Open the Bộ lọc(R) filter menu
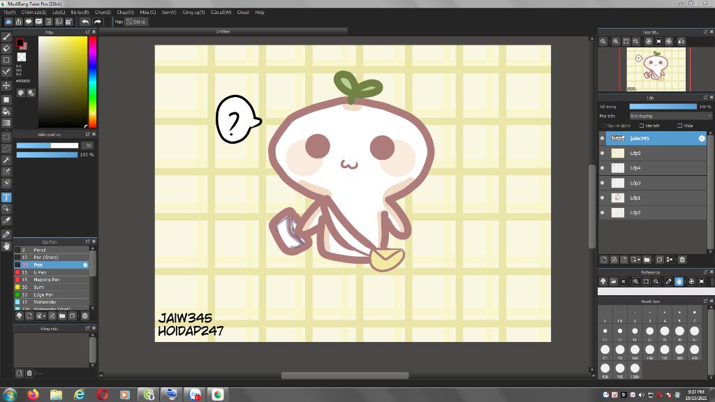 (x=80, y=13)
